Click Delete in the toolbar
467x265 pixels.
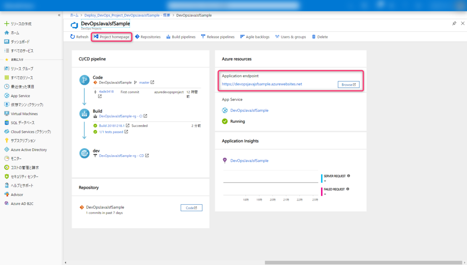[320, 36]
